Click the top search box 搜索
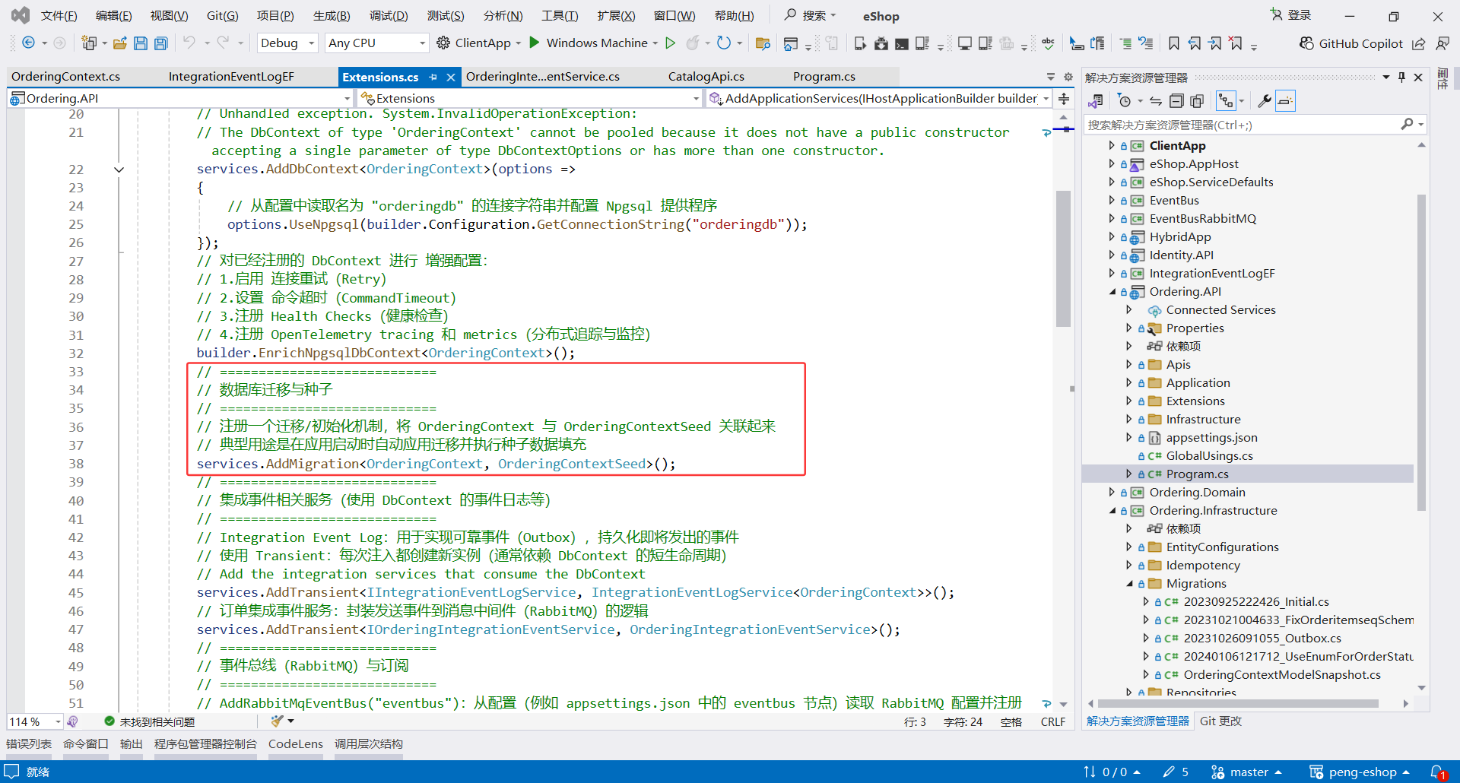The image size is (1460, 783). point(811,15)
